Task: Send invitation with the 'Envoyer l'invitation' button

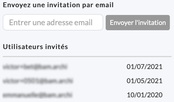Action: [x=138, y=22]
